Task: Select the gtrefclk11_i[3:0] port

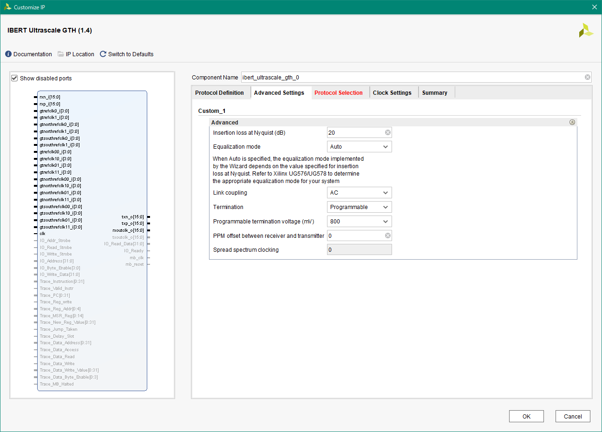Action: tap(55, 172)
